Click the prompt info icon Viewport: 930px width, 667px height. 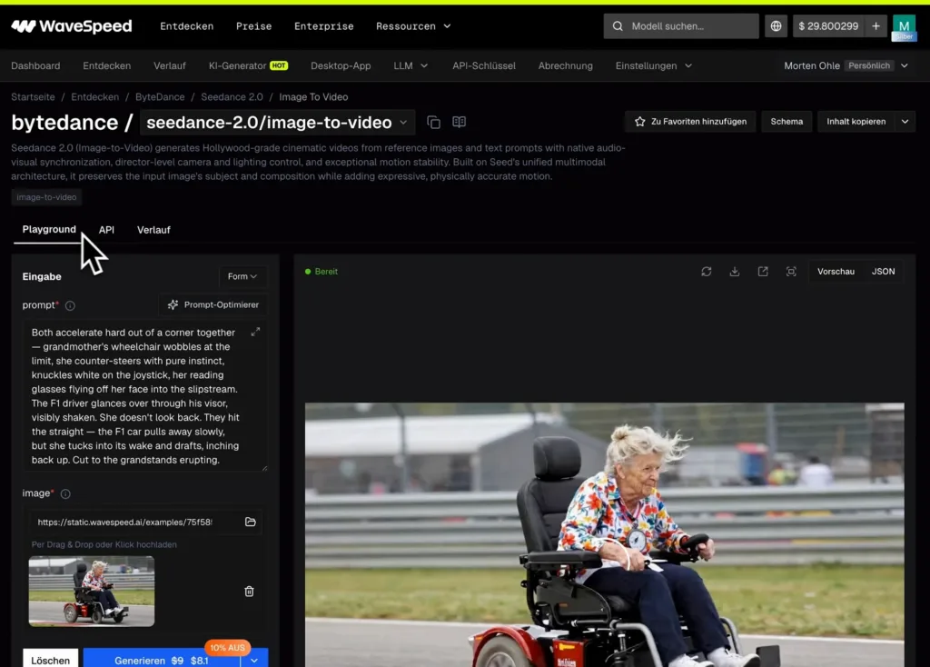pyautogui.click(x=70, y=305)
